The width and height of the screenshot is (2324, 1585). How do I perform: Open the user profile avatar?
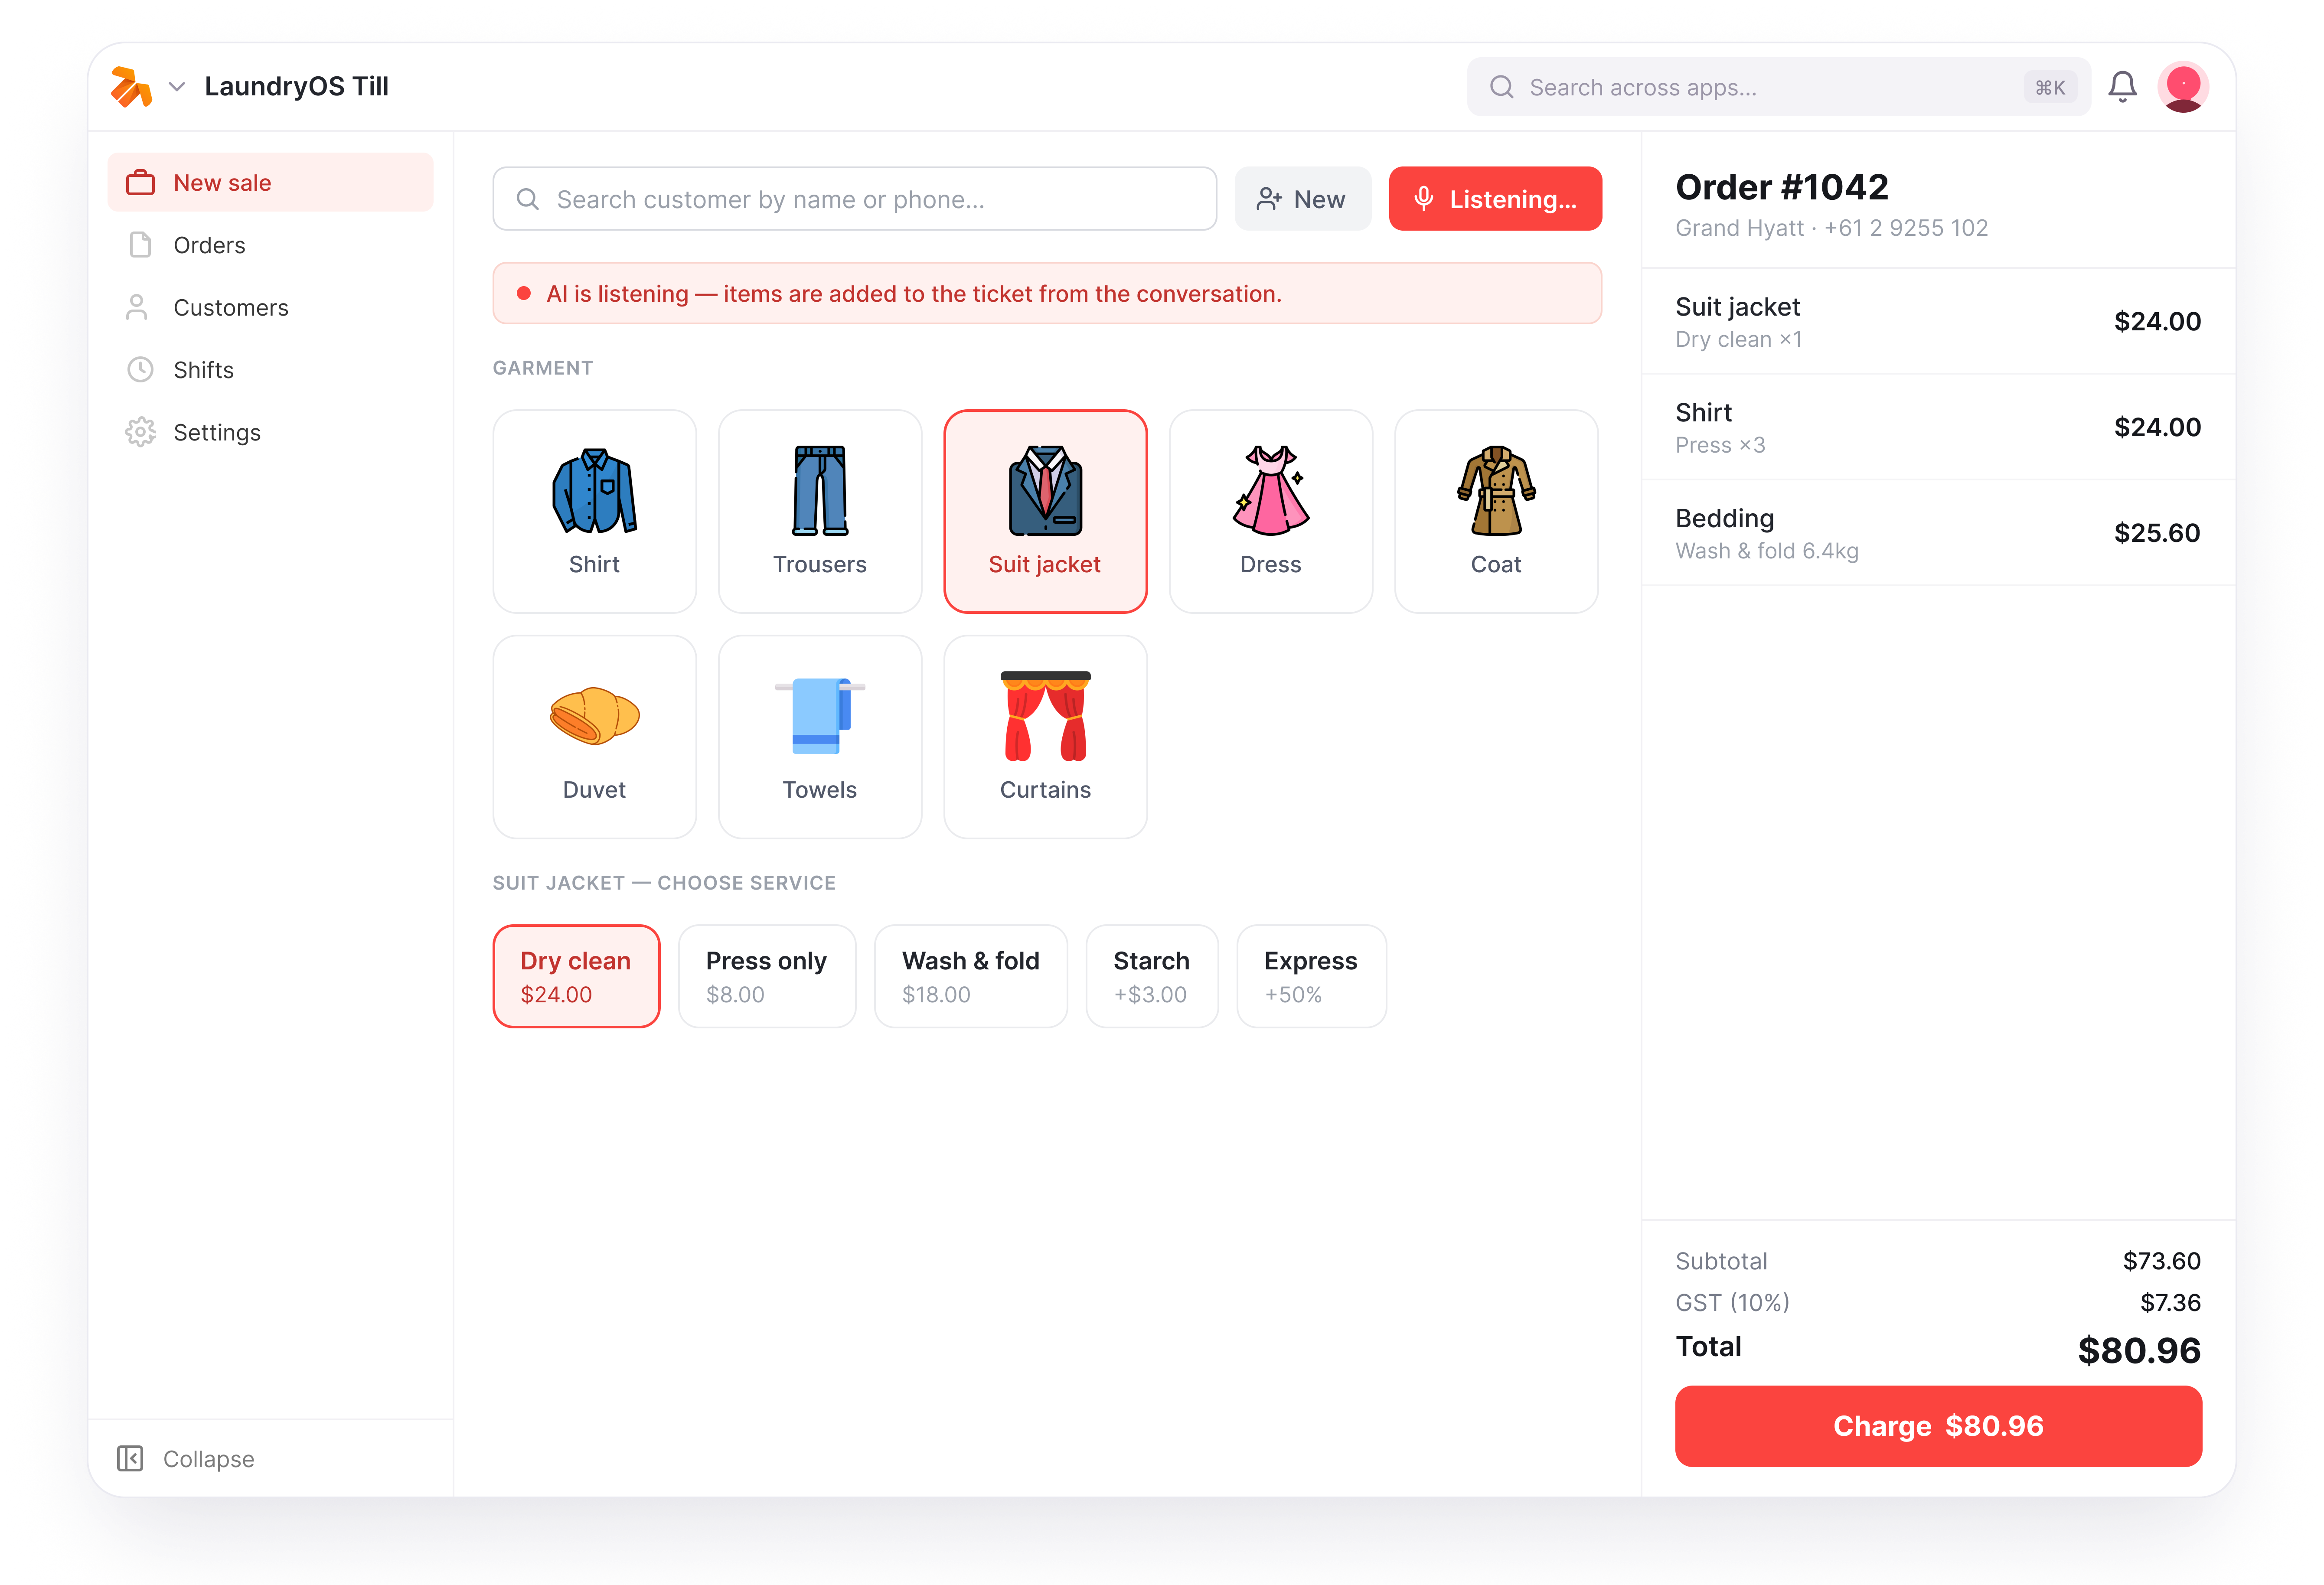click(2183, 87)
